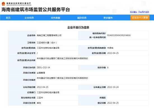Click the 海南省建筑市场监管公共服务平台 title
Screen dimensions: 154x111
click(36, 10)
